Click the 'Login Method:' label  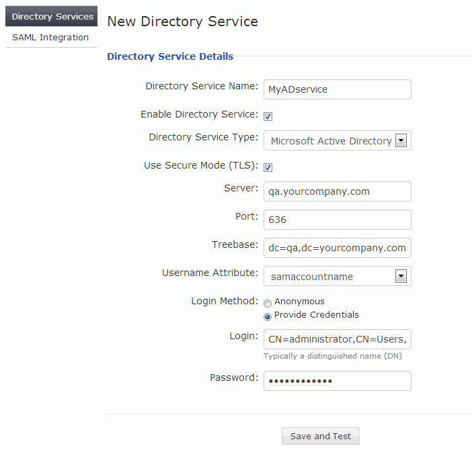225,301
